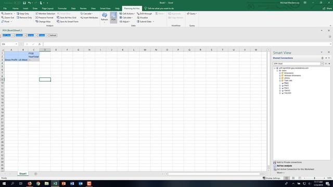Image resolution: width=333 pixels, height=187 pixels.
Task: Open Firefox from the Windows taskbar
Action: point(30,183)
